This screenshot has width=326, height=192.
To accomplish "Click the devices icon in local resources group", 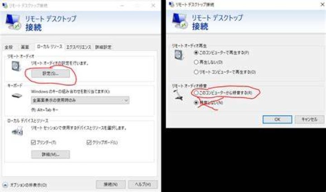I will tap(18, 131).
